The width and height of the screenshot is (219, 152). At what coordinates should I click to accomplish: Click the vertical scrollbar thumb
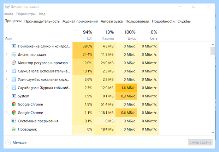[x=213, y=51]
